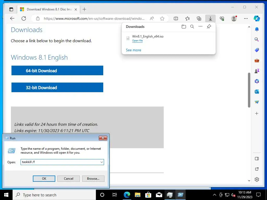Open the sidebar Microsoft 365 icon

tap(257, 81)
